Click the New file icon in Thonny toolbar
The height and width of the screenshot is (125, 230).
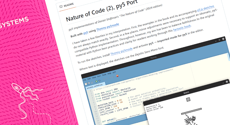click(x=86, y=84)
